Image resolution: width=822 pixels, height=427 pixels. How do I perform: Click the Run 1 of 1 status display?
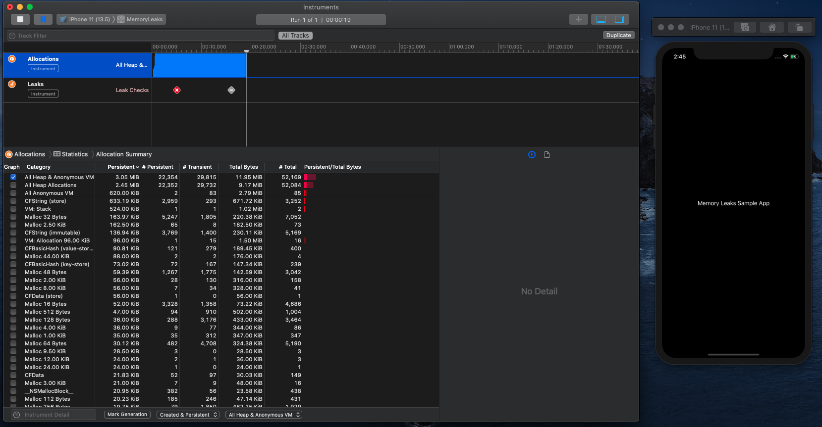(x=321, y=20)
